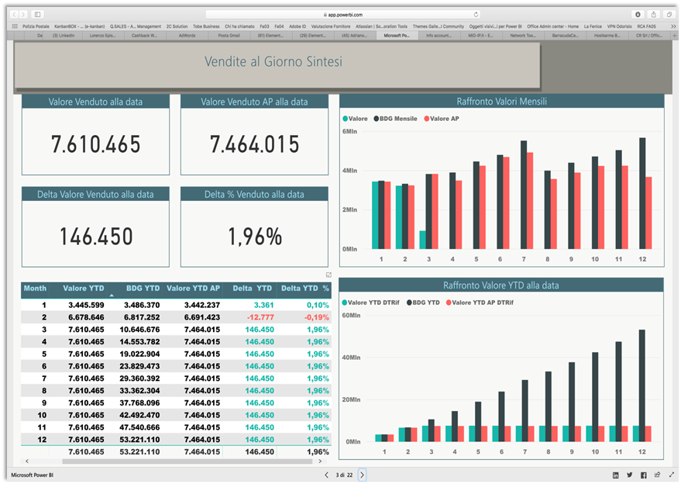Open the Polizia Postale bookmark

coord(36,26)
